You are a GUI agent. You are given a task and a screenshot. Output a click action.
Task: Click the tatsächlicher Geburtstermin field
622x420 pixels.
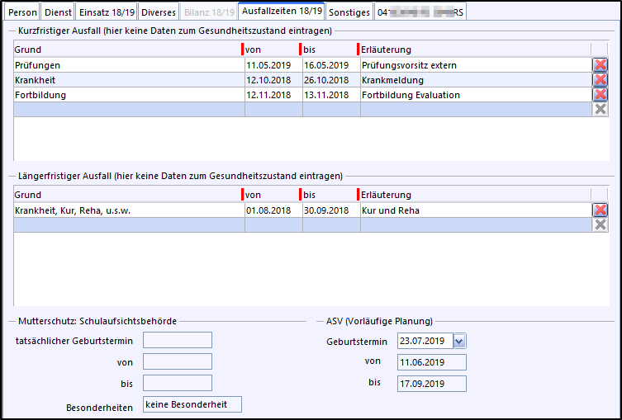(x=177, y=340)
